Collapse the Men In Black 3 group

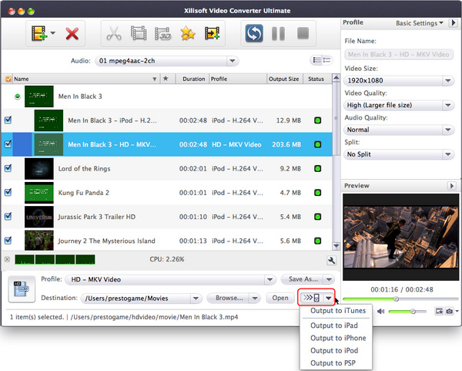coord(18,96)
